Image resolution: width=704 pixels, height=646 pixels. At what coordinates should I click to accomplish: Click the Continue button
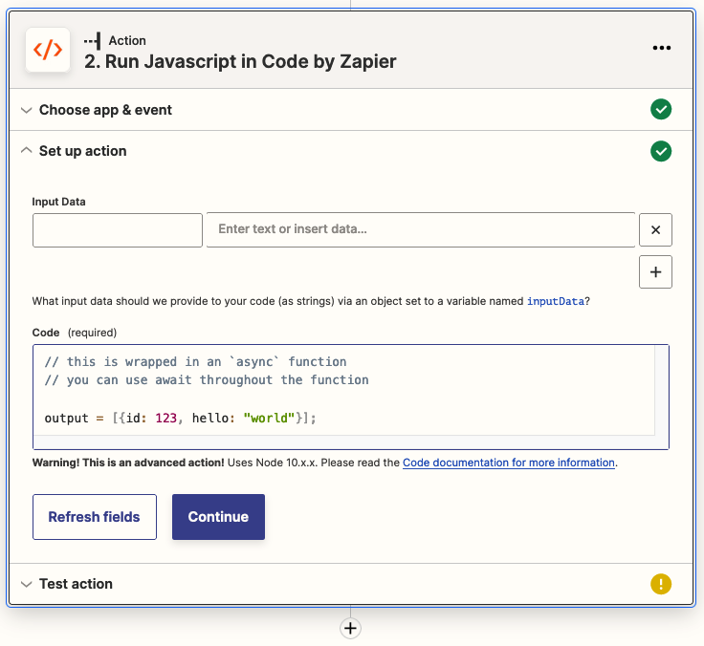pos(218,517)
